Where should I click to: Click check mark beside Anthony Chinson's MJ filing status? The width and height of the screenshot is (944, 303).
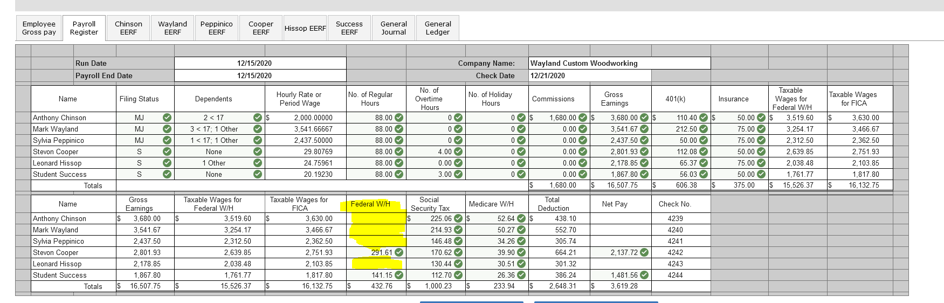(167, 118)
